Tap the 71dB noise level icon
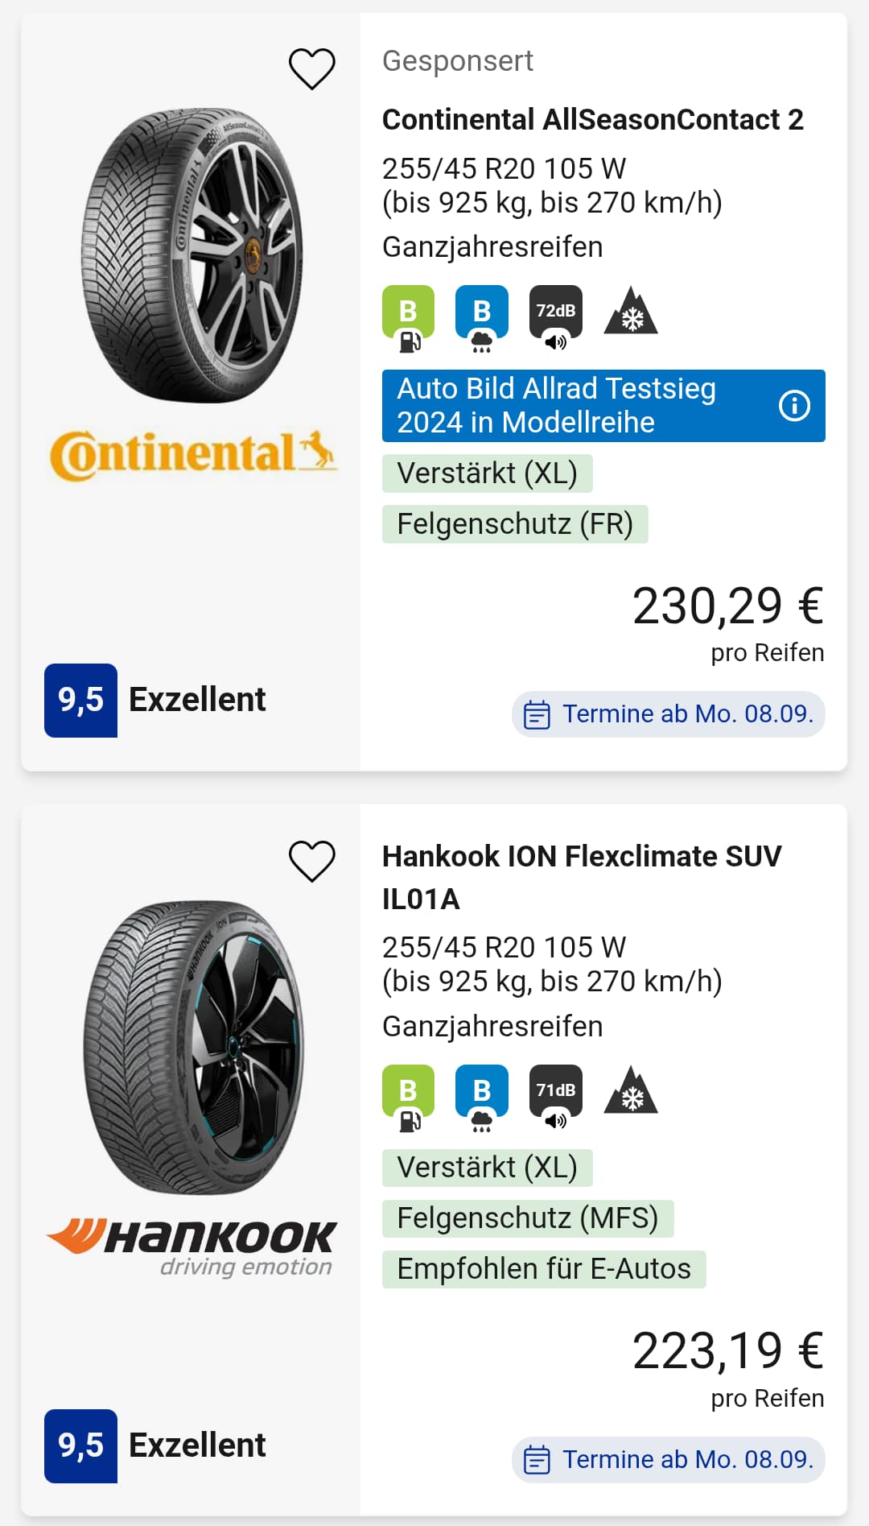 555,1098
